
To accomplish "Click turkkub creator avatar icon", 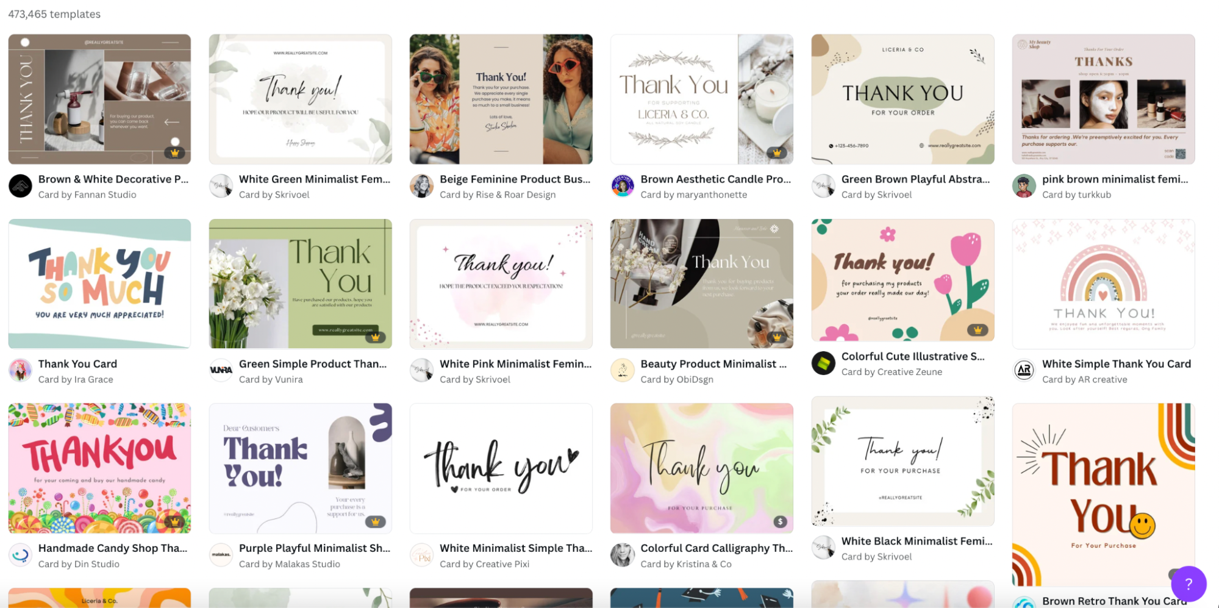I will click(1024, 186).
